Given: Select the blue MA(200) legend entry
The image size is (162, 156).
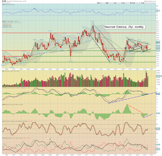Looking at the screenshot, I should (x=7, y=27).
